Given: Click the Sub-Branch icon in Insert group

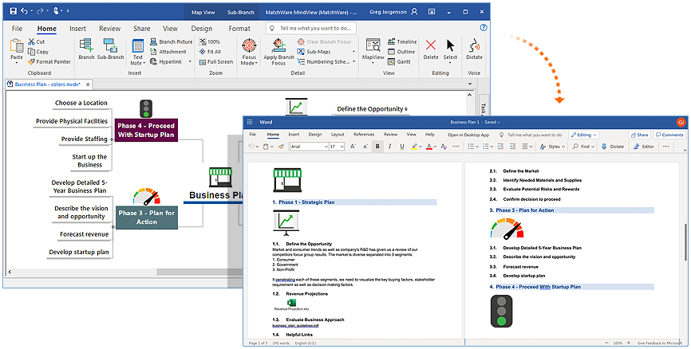Looking at the screenshot, I should click(x=109, y=48).
